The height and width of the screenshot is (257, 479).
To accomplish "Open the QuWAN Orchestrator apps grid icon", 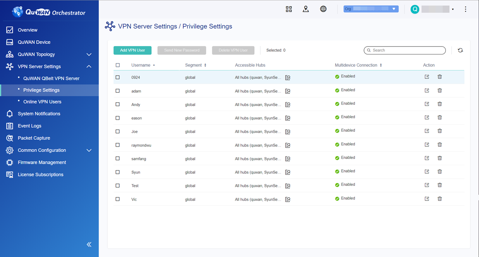I will pos(289,9).
